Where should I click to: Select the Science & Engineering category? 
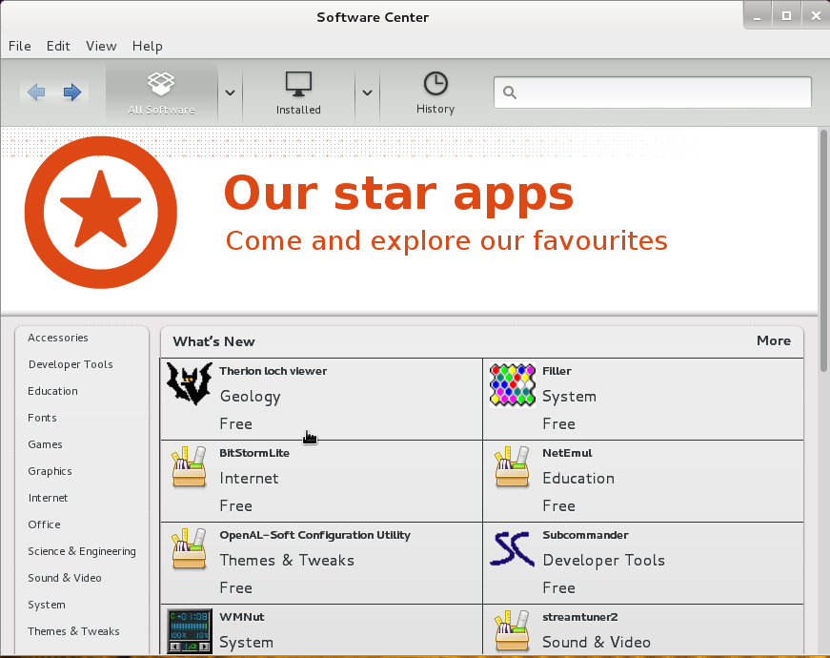click(82, 551)
